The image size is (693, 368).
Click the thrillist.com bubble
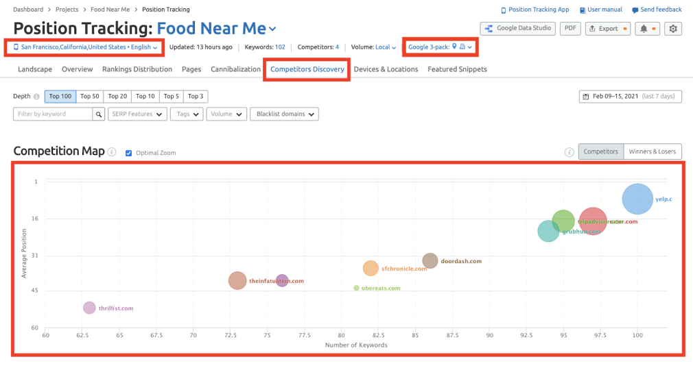pos(89,308)
